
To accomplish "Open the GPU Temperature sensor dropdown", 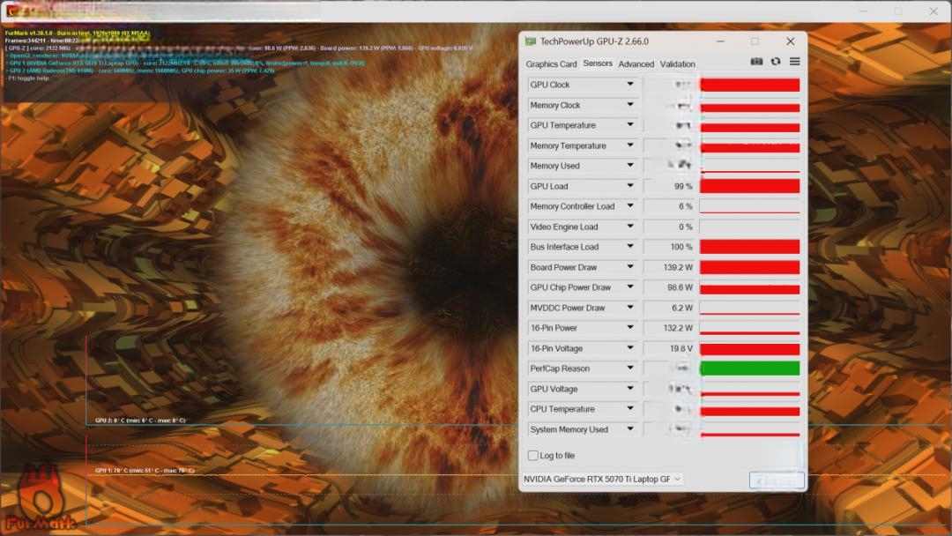I will click(x=630, y=125).
